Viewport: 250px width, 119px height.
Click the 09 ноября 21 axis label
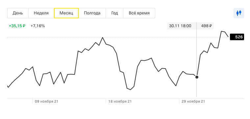pyautogui.click(x=47, y=101)
